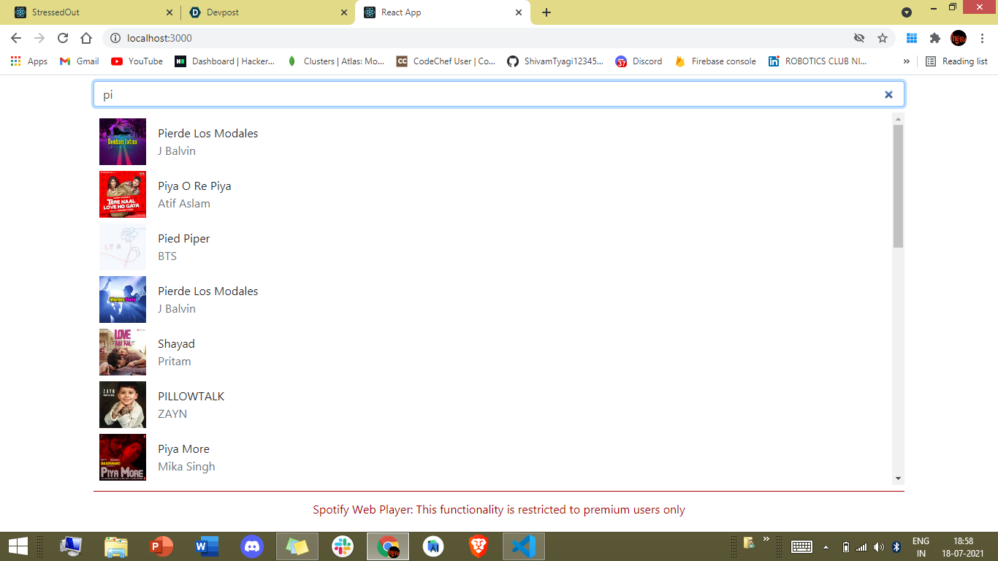Bookmark this page with the star icon
This screenshot has height=561, width=998.
pyautogui.click(x=883, y=38)
